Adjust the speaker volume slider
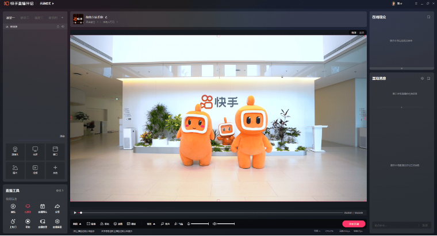 coord(226,224)
